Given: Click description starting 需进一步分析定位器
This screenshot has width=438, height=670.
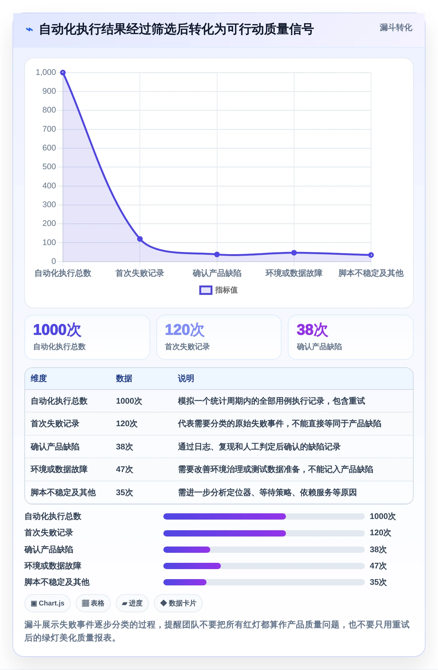Looking at the screenshot, I should (267, 493).
